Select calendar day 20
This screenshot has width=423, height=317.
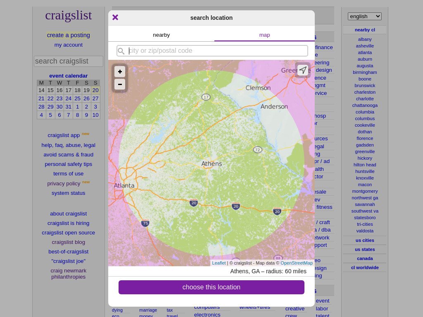(95, 90)
